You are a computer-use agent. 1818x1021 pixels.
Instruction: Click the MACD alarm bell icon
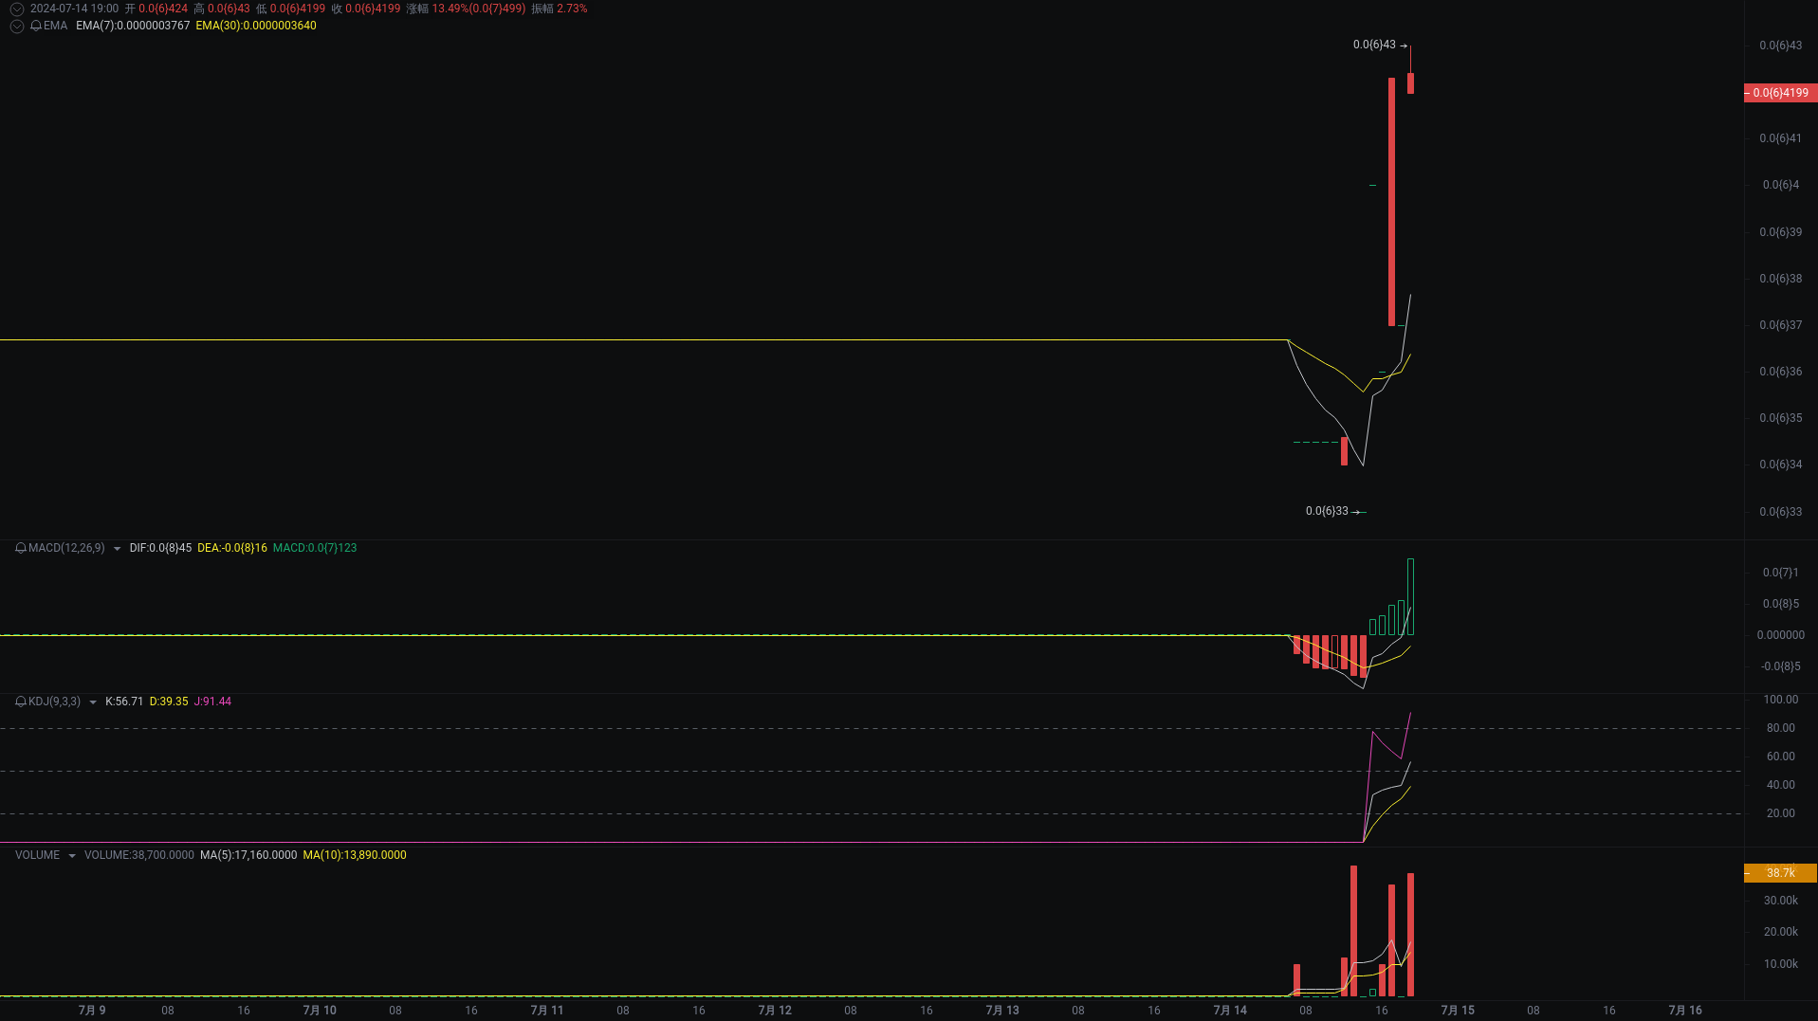[19, 548]
